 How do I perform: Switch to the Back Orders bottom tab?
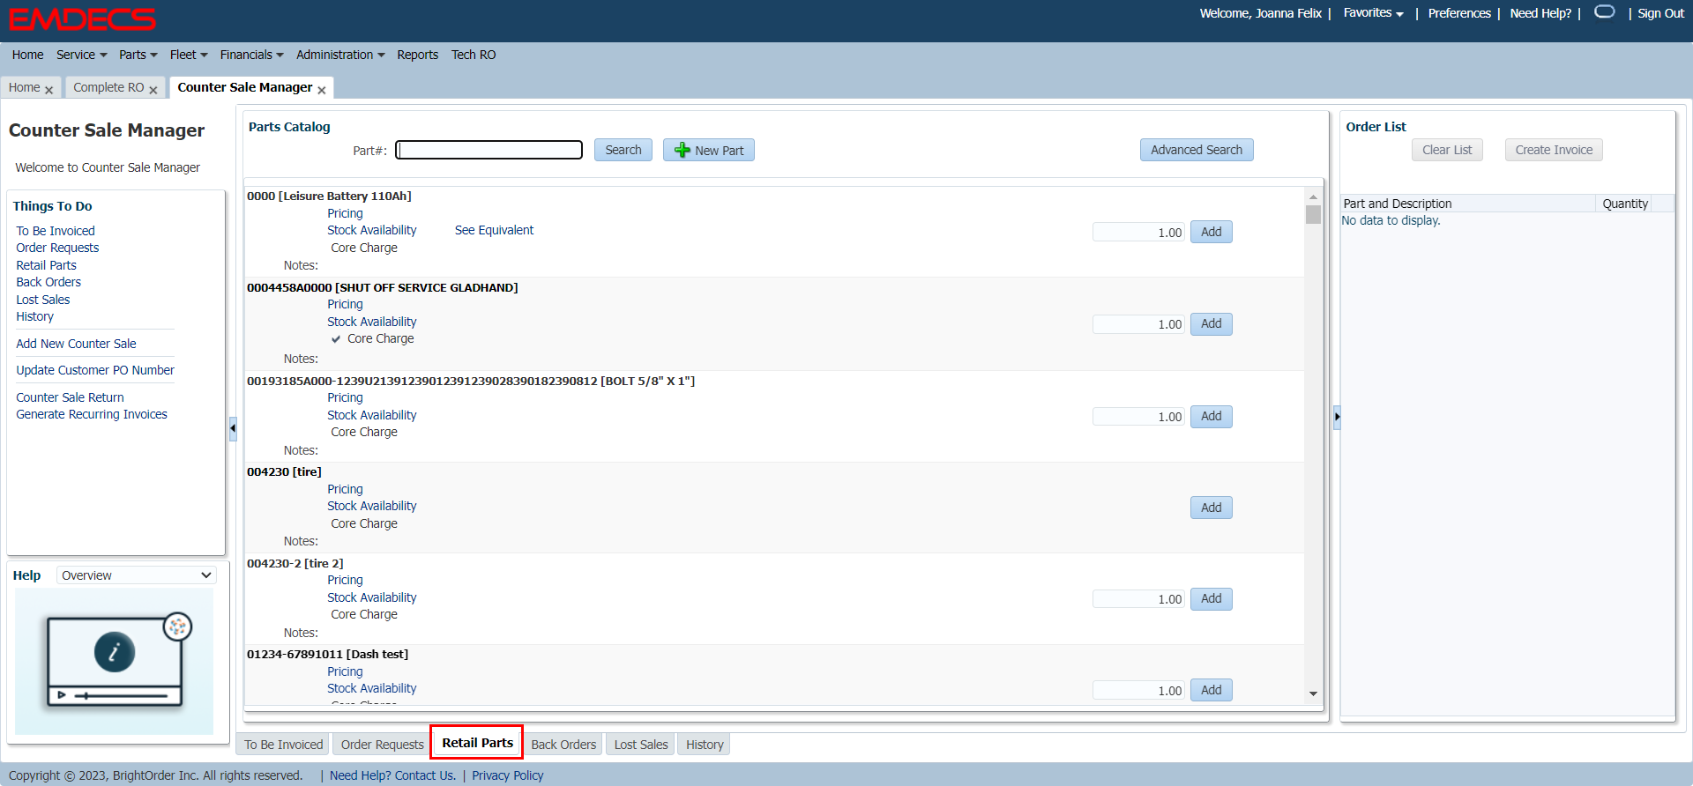563,745
